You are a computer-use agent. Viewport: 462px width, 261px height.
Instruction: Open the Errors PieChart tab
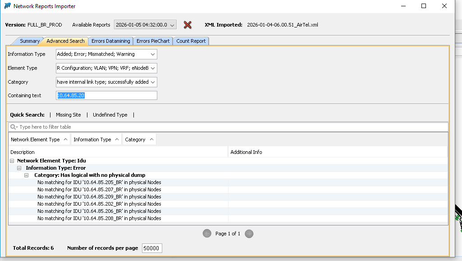pyautogui.click(x=153, y=41)
